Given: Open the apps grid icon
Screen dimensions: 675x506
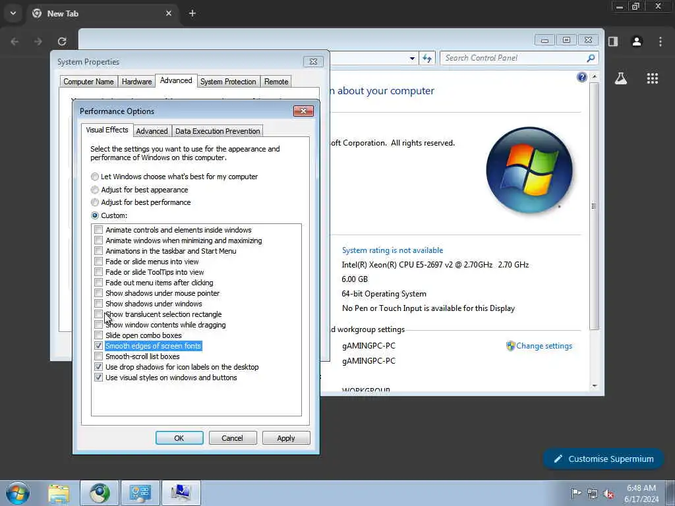Looking at the screenshot, I should pyautogui.click(x=652, y=78).
